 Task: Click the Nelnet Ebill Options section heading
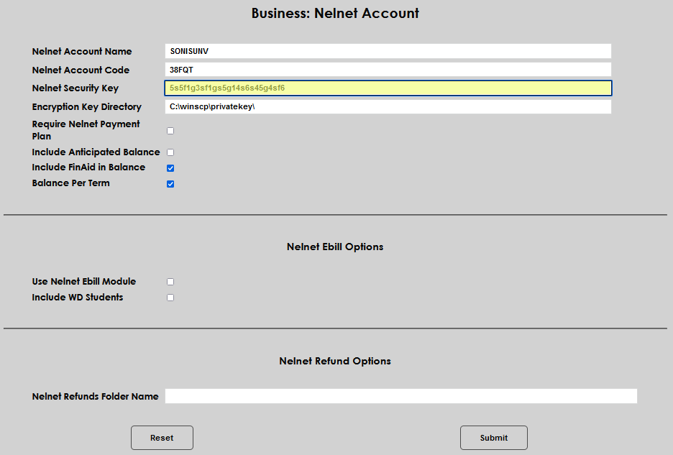click(335, 247)
